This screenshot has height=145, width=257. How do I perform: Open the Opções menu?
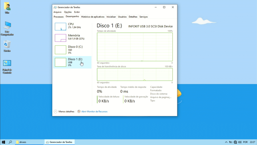point(68,12)
